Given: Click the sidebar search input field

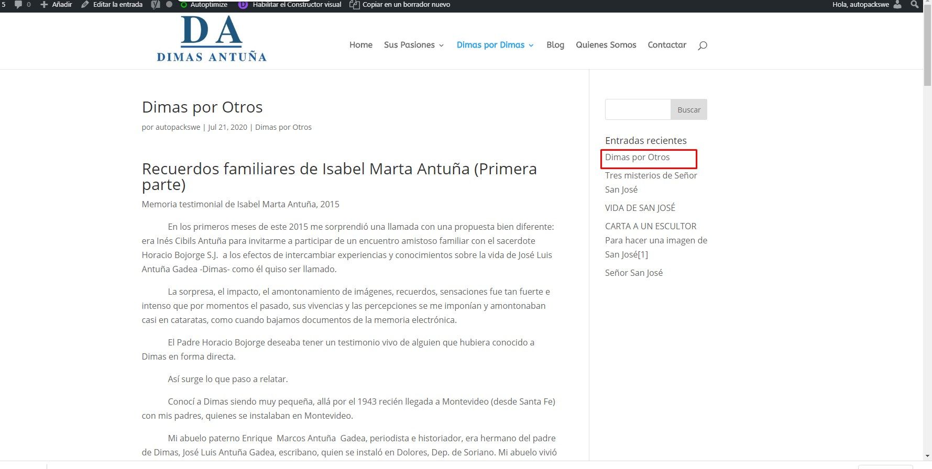Looking at the screenshot, I should point(638,109).
